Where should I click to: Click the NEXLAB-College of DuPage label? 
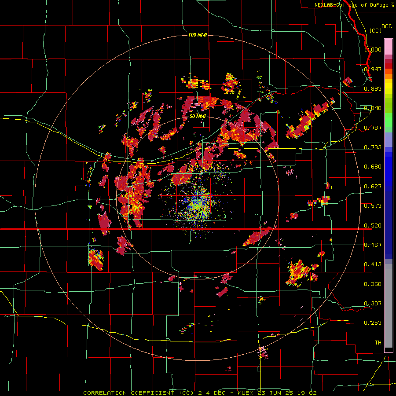click(351, 5)
